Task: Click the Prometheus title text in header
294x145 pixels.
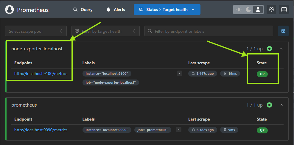Action: pyautogui.click(x=33, y=10)
